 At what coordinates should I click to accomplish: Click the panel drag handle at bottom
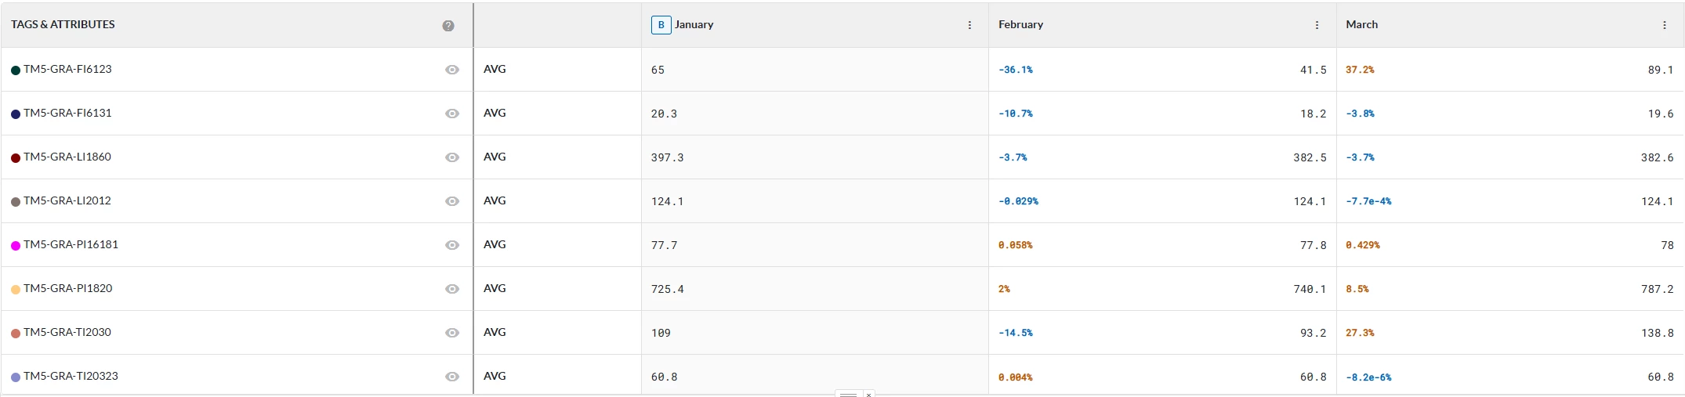[848, 395]
